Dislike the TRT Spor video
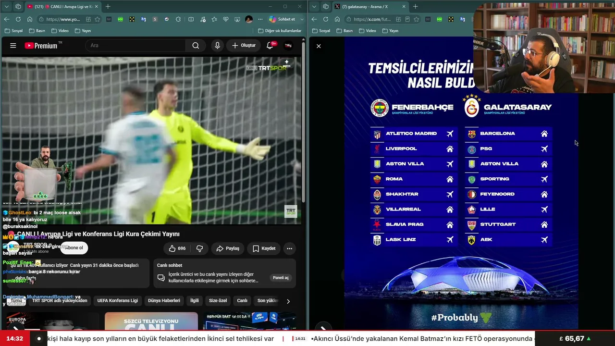Screen dimensions: 615x346 point(199,248)
